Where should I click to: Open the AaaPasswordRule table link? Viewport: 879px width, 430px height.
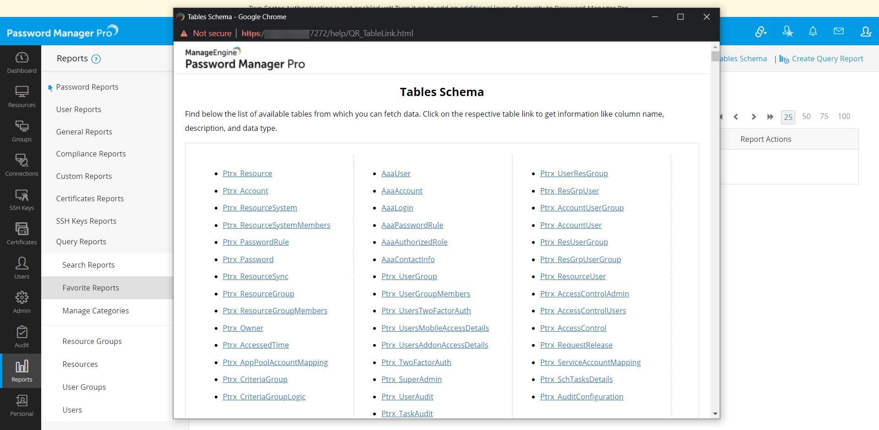click(412, 225)
